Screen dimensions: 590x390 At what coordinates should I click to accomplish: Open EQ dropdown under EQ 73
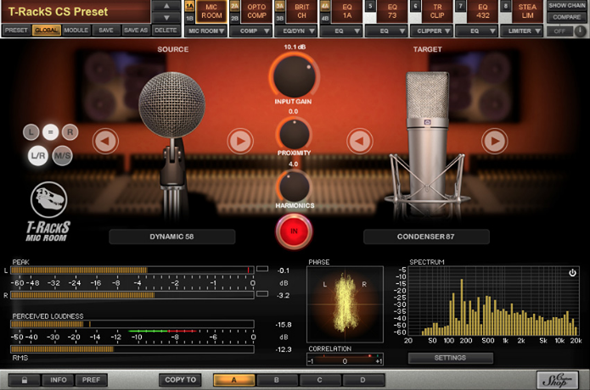(386, 31)
